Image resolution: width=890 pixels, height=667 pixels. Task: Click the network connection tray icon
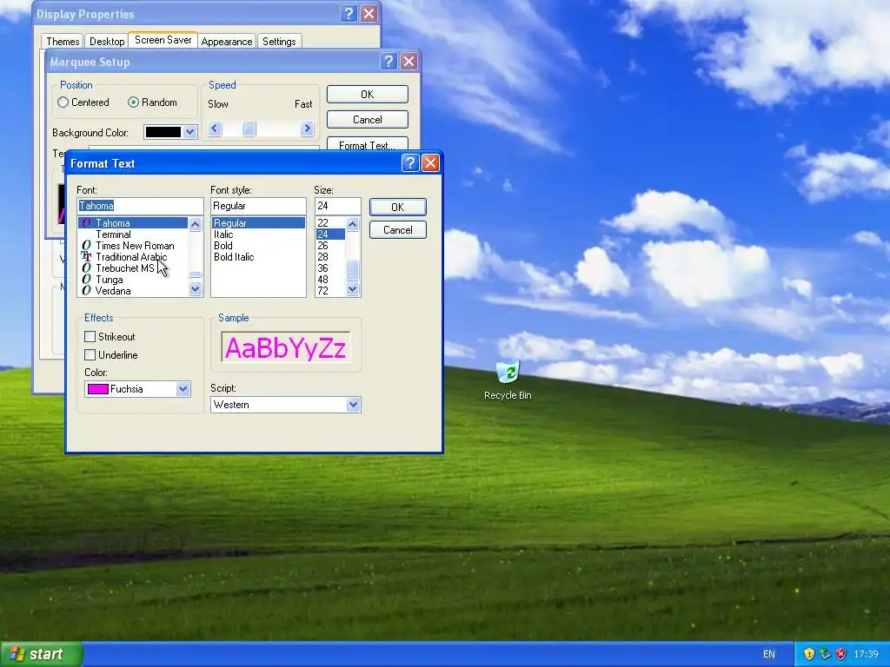[x=825, y=654]
